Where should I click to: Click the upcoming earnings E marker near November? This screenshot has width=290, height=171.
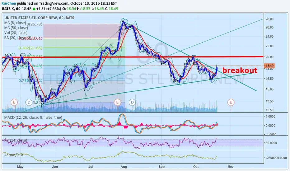(x=231, y=102)
